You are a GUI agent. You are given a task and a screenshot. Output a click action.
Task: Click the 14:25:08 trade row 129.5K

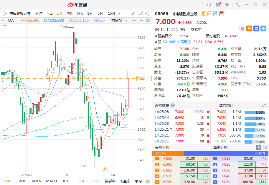(182, 112)
